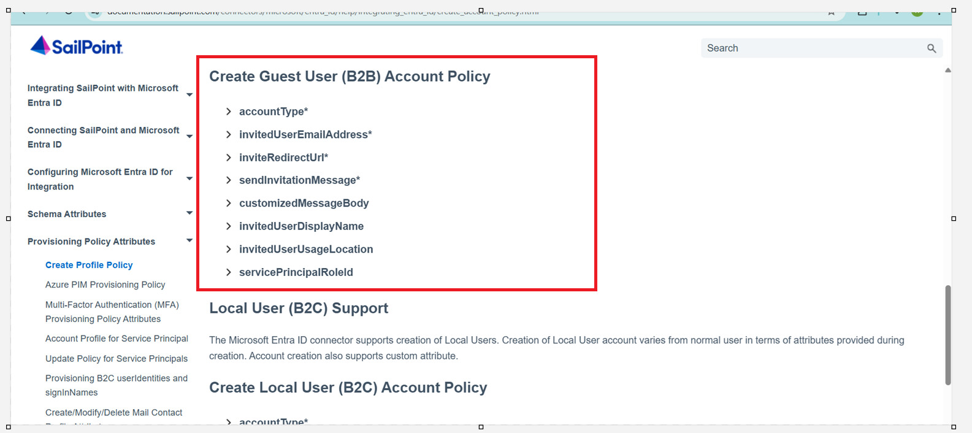This screenshot has height=433, width=972.
Task: Expand the customizedMessageBody attribute
Action: coord(297,203)
